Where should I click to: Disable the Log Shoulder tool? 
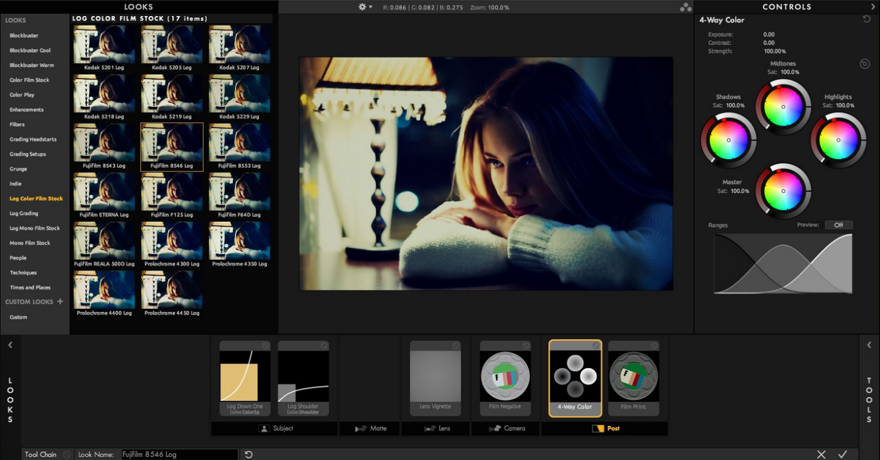coord(324,345)
